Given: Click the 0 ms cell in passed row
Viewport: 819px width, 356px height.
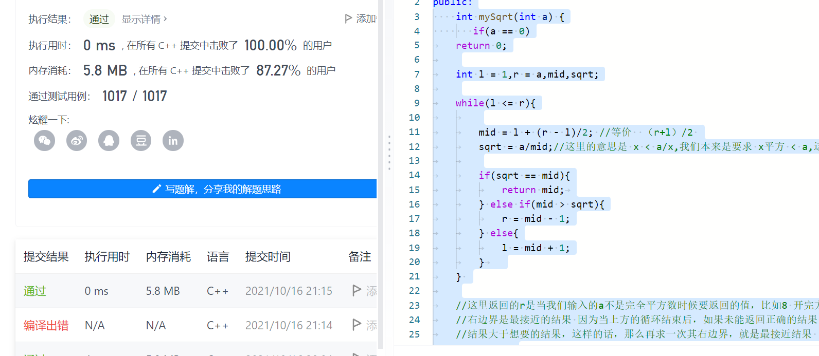Looking at the screenshot, I should (96, 291).
